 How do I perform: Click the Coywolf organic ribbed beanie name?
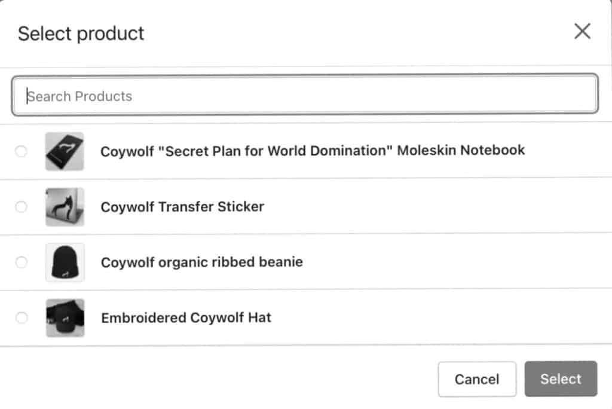(202, 262)
